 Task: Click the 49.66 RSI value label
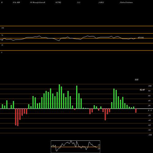coord(141,38)
